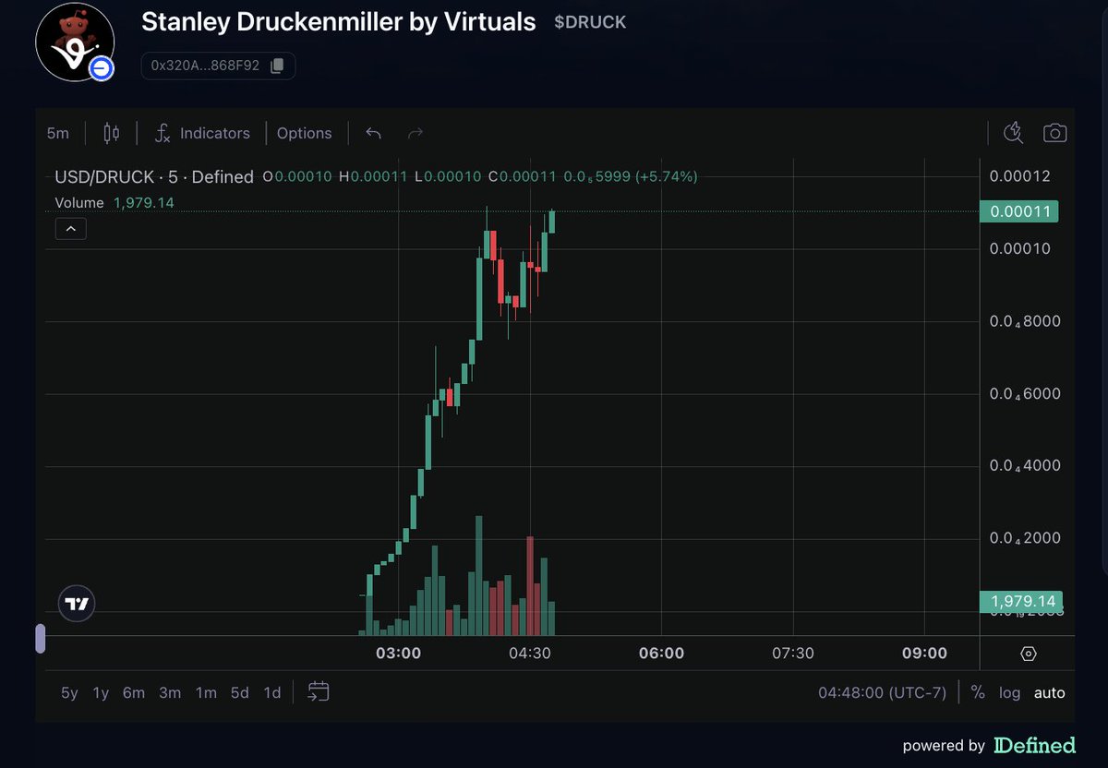Click the 04:30 time axis label
This screenshot has width=1108, height=768.
[x=530, y=654]
